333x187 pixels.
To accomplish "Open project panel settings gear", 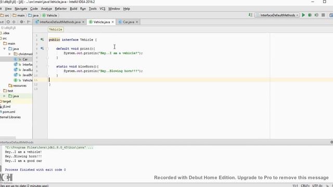I will point(22,22).
